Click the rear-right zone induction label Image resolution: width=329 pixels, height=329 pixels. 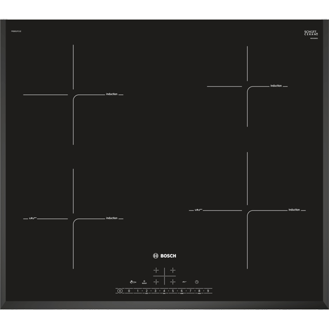(x=276, y=86)
